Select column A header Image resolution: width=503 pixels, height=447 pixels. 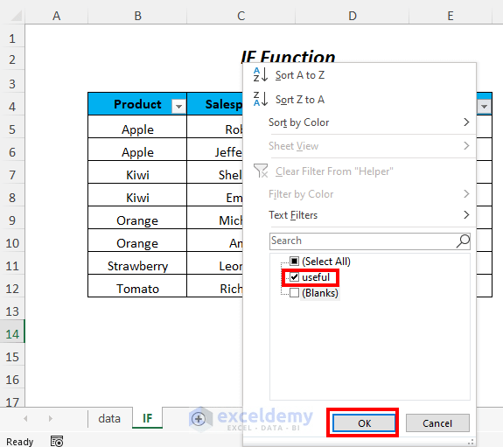pyautogui.click(x=57, y=16)
